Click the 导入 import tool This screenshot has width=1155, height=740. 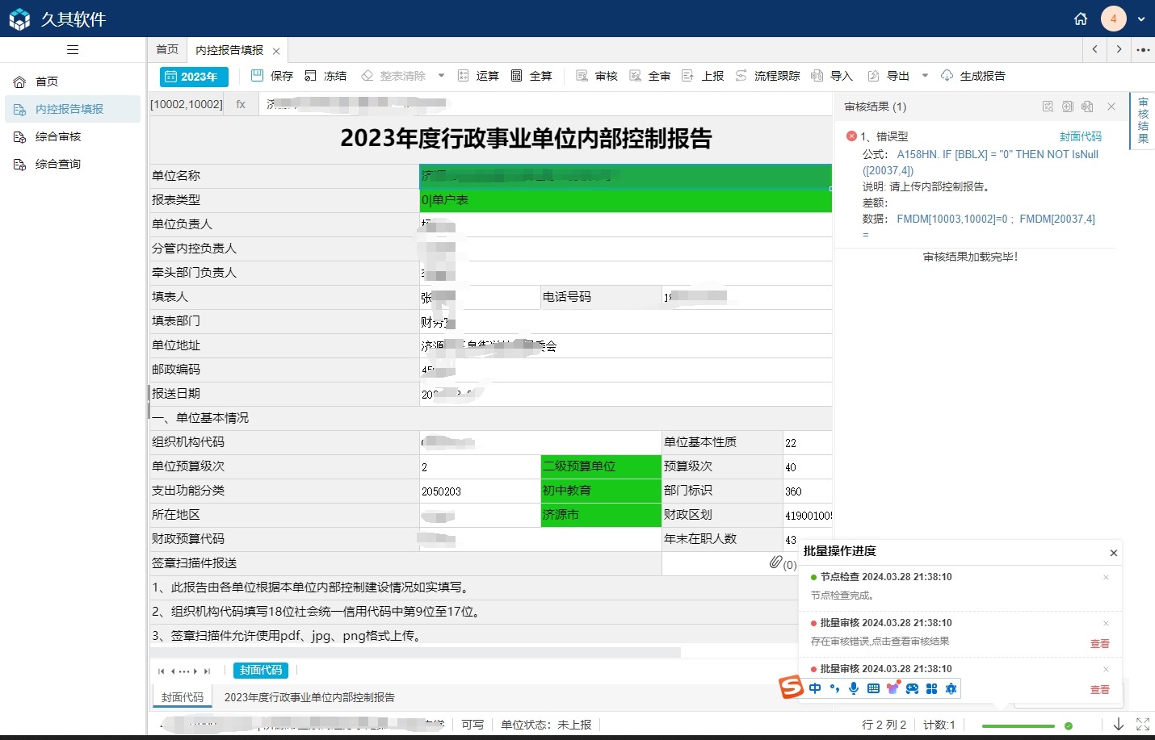point(832,76)
